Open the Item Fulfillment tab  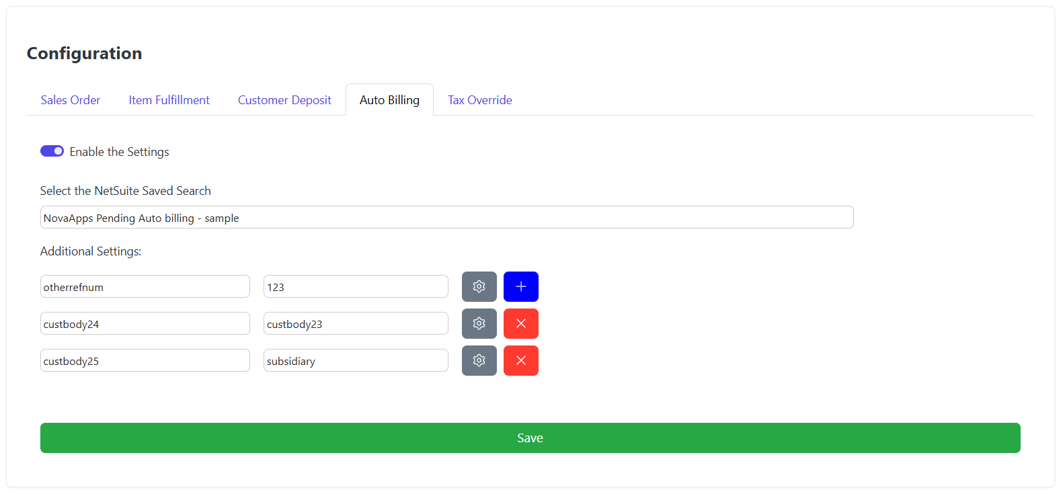click(169, 100)
